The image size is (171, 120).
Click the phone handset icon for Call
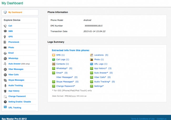tap(5, 26)
